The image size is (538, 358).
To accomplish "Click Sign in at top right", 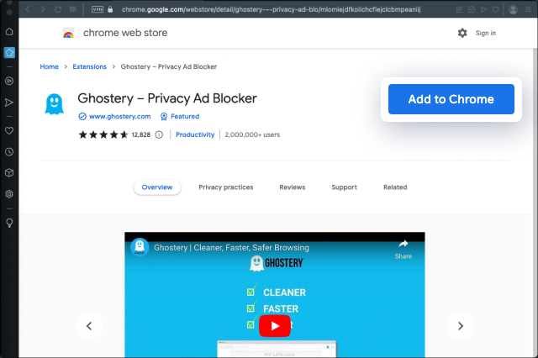I will (x=486, y=34).
